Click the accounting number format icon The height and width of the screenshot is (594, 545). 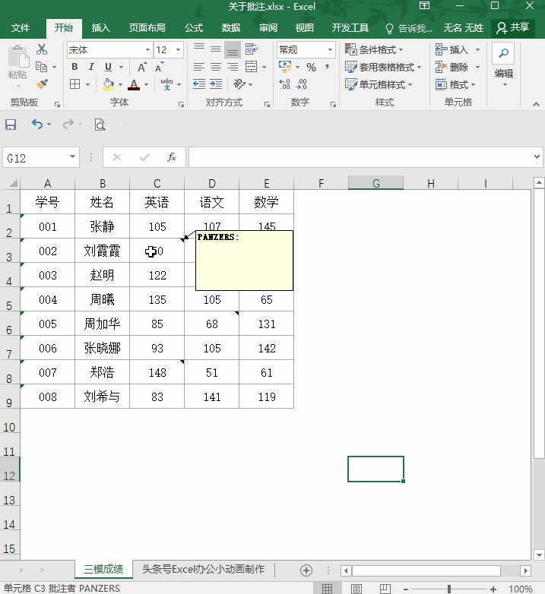click(x=285, y=67)
